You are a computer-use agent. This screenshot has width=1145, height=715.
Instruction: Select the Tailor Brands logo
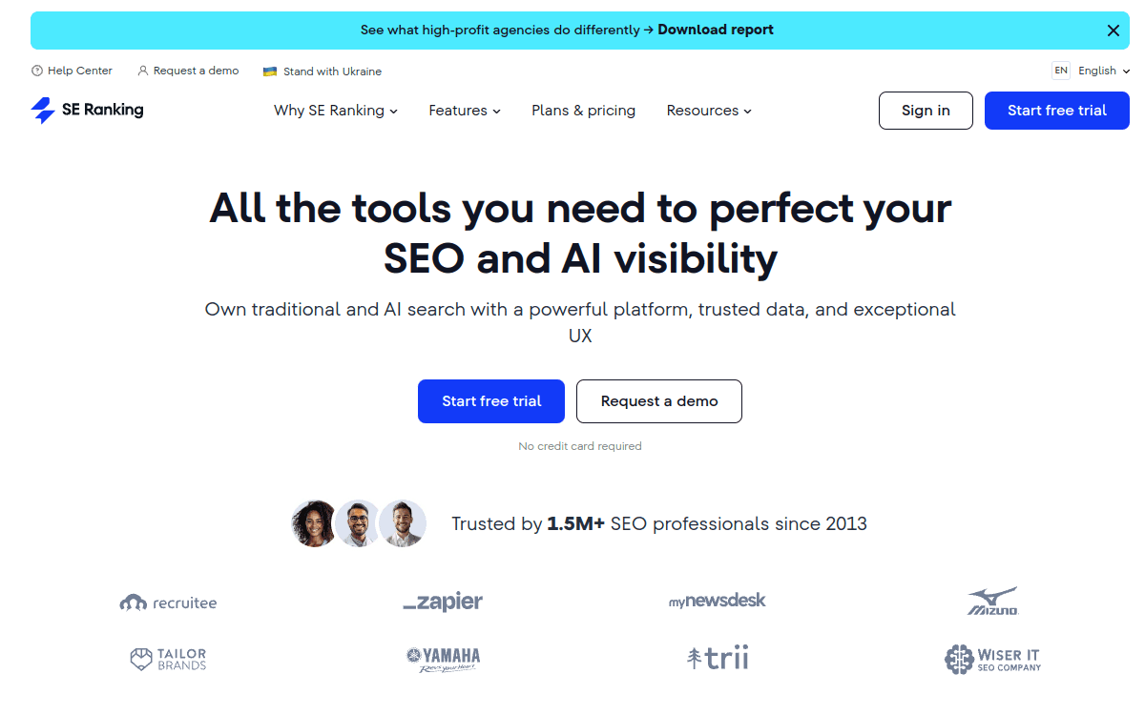pyautogui.click(x=168, y=658)
